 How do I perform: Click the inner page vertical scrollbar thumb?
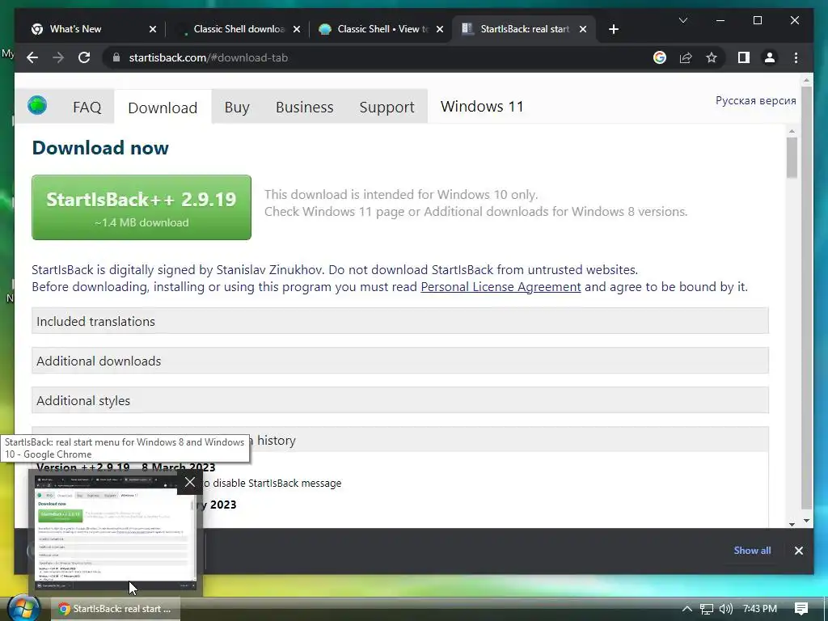tap(792, 158)
